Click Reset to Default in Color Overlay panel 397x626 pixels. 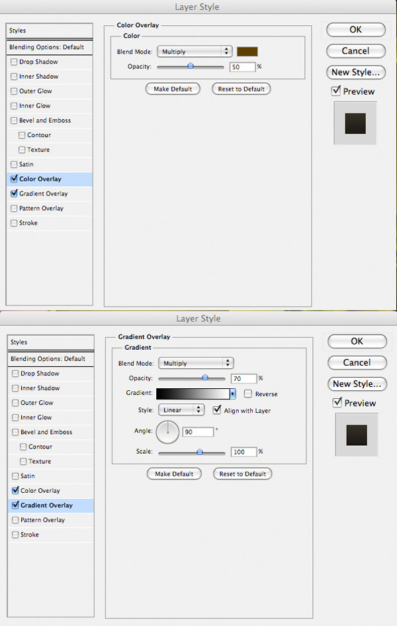(x=241, y=89)
